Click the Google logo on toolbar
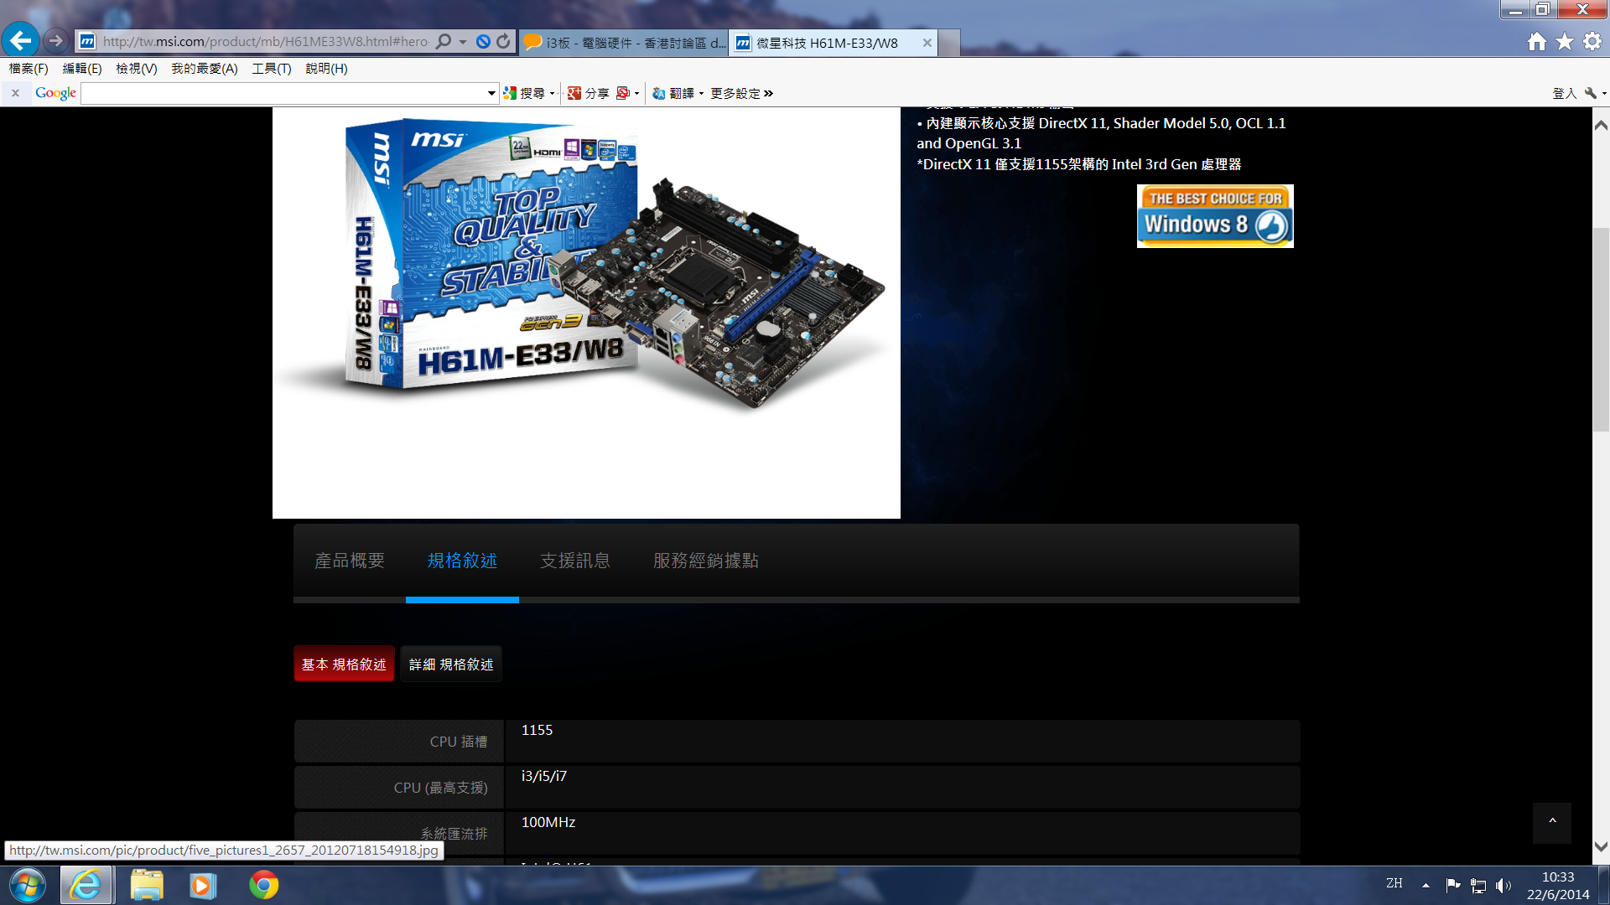 click(55, 93)
